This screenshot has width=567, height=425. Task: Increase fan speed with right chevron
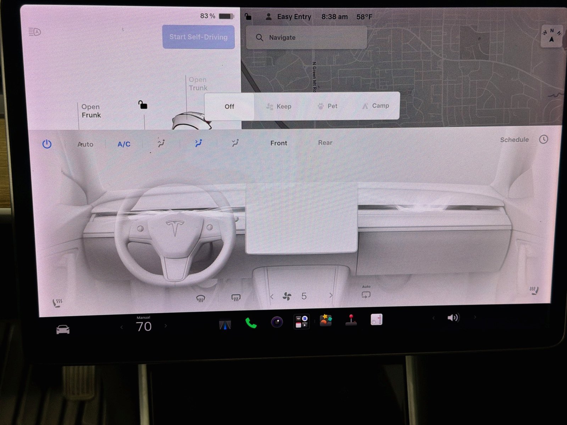tap(331, 295)
